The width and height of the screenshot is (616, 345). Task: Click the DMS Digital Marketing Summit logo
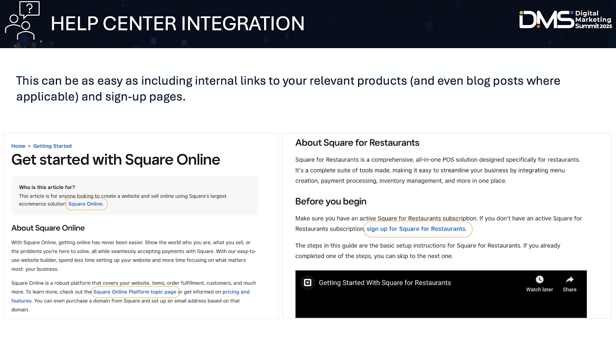(566, 20)
